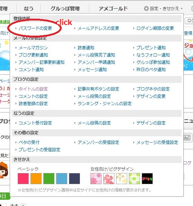Choose the pink flower pattern design
193x206 pixels.
click(96, 179)
